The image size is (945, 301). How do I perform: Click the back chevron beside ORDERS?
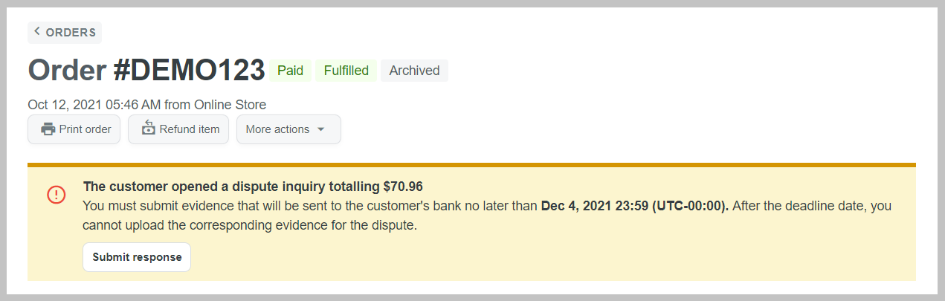(x=37, y=31)
